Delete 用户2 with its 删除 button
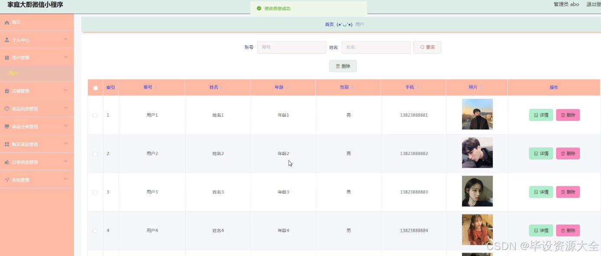Viewport: 601px width, 256px height. [568, 153]
